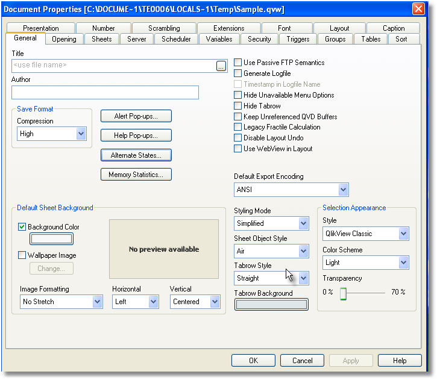Open the Variables tab

click(x=219, y=39)
